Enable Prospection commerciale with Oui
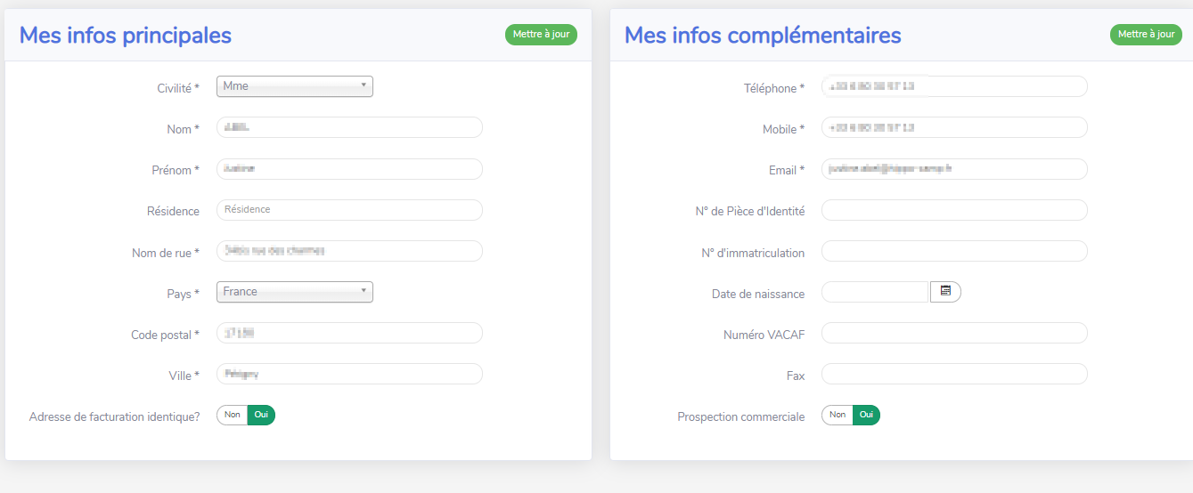The height and width of the screenshot is (493, 1193). pos(866,415)
